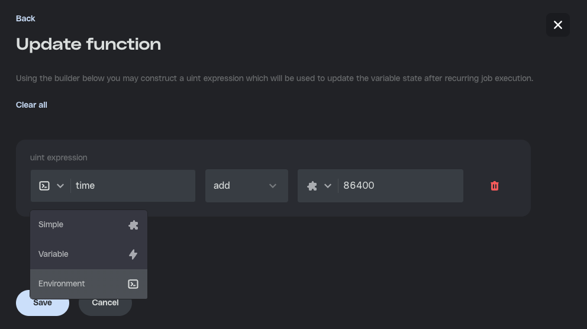587x329 pixels.
Task: Go Back using the top link
Action: tap(25, 18)
